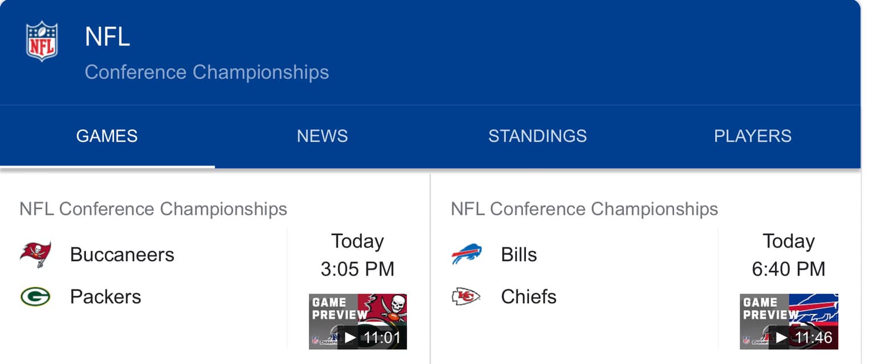Play the Bills game preview video
The height and width of the screenshot is (364, 873).
789,321
